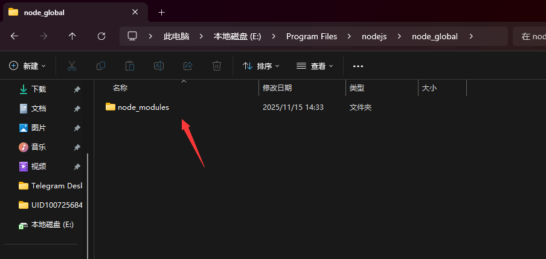
Task: Sort files by 修改日期 column header
Action: (x=277, y=88)
